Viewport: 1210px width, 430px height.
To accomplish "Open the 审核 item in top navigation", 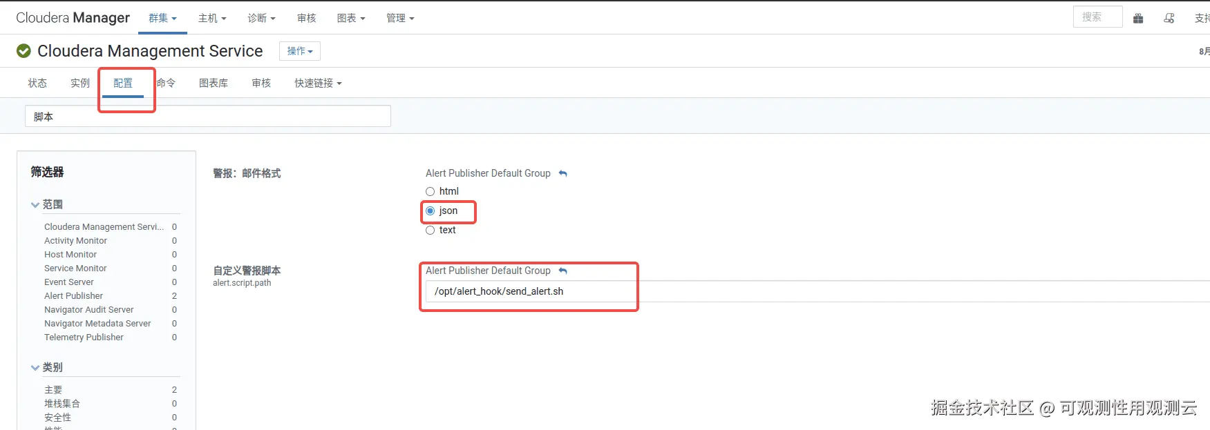I will click(307, 18).
